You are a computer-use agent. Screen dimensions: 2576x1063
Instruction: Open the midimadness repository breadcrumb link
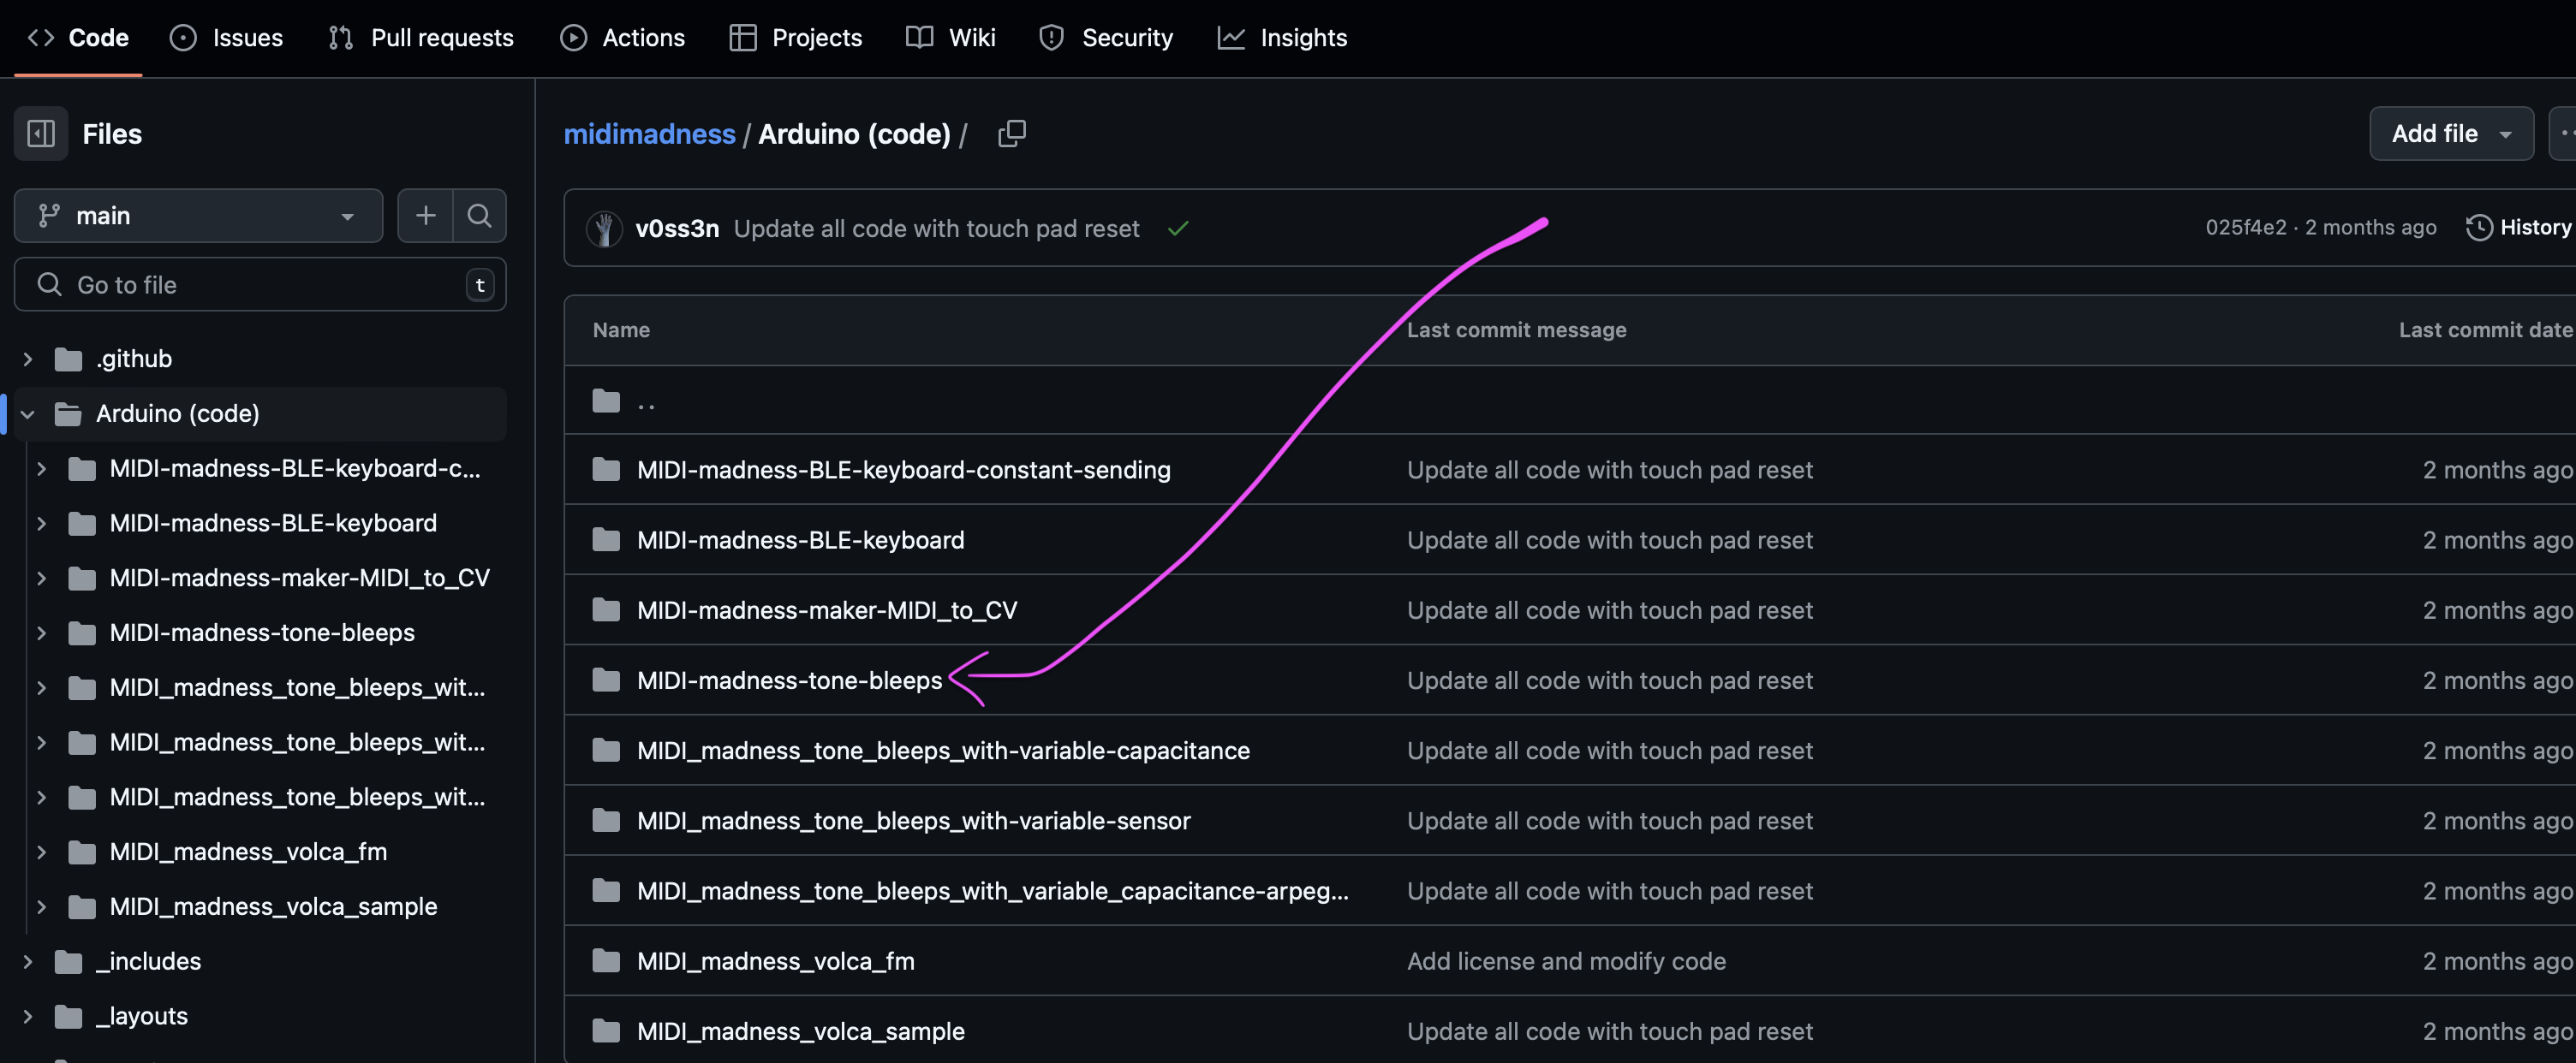click(x=649, y=134)
